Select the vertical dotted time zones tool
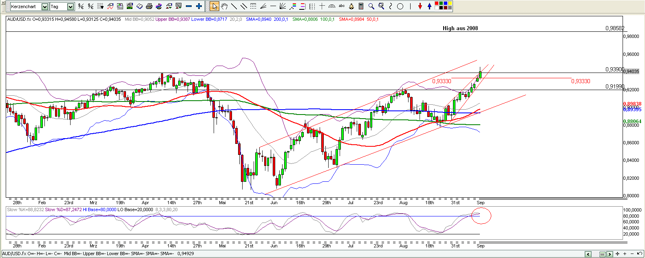The height and width of the screenshot is (258, 645). (312, 7)
